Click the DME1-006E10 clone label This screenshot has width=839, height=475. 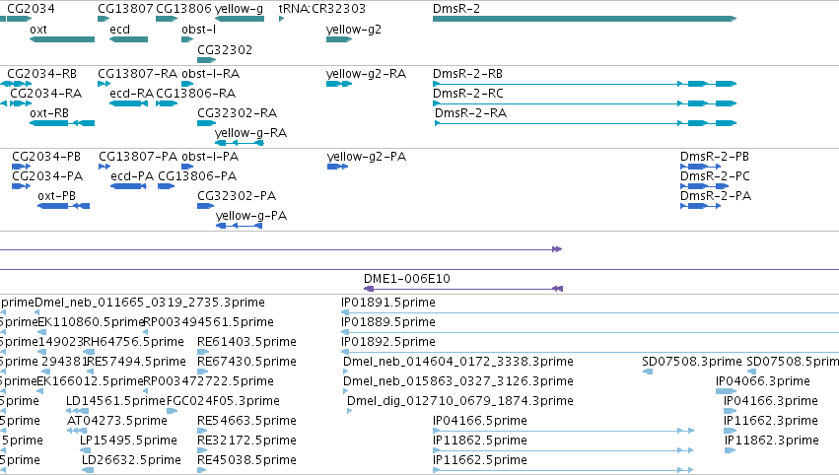coord(406,279)
